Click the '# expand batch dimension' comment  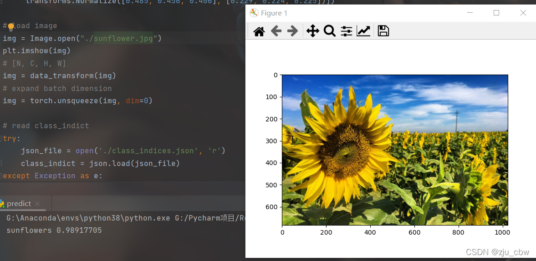(x=57, y=88)
